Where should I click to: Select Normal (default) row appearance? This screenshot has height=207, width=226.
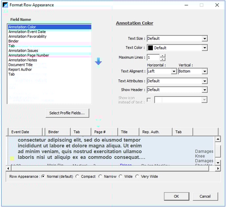tap(43, 176)
